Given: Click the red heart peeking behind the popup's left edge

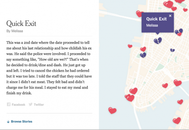Looking at the screenshot, I should coord(139,14).
